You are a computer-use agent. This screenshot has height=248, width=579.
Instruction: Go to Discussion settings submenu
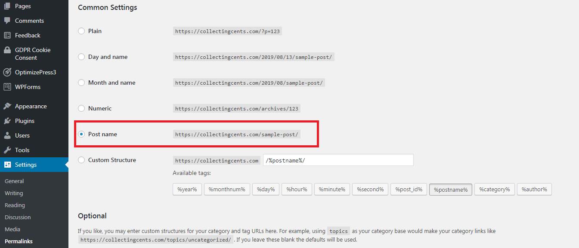click(18, 217)
